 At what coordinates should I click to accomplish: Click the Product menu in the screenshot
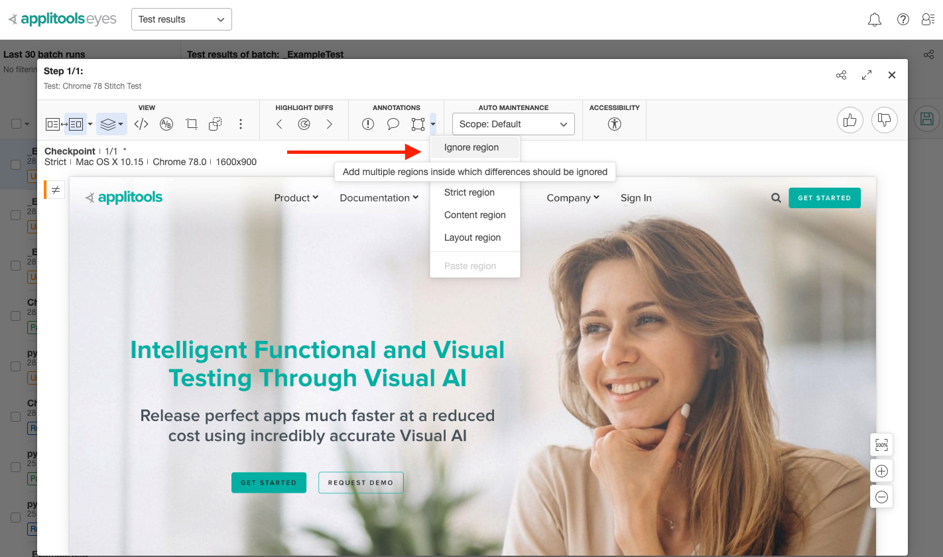click(x=296, y=198)
